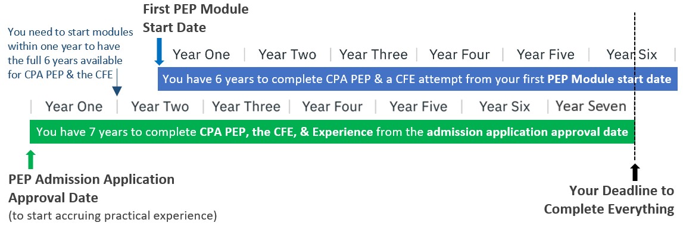This screenshot has height=232, width=683.
Task: Select Year Seven on the lower green timeline
Action: click(x=591, y=106)
